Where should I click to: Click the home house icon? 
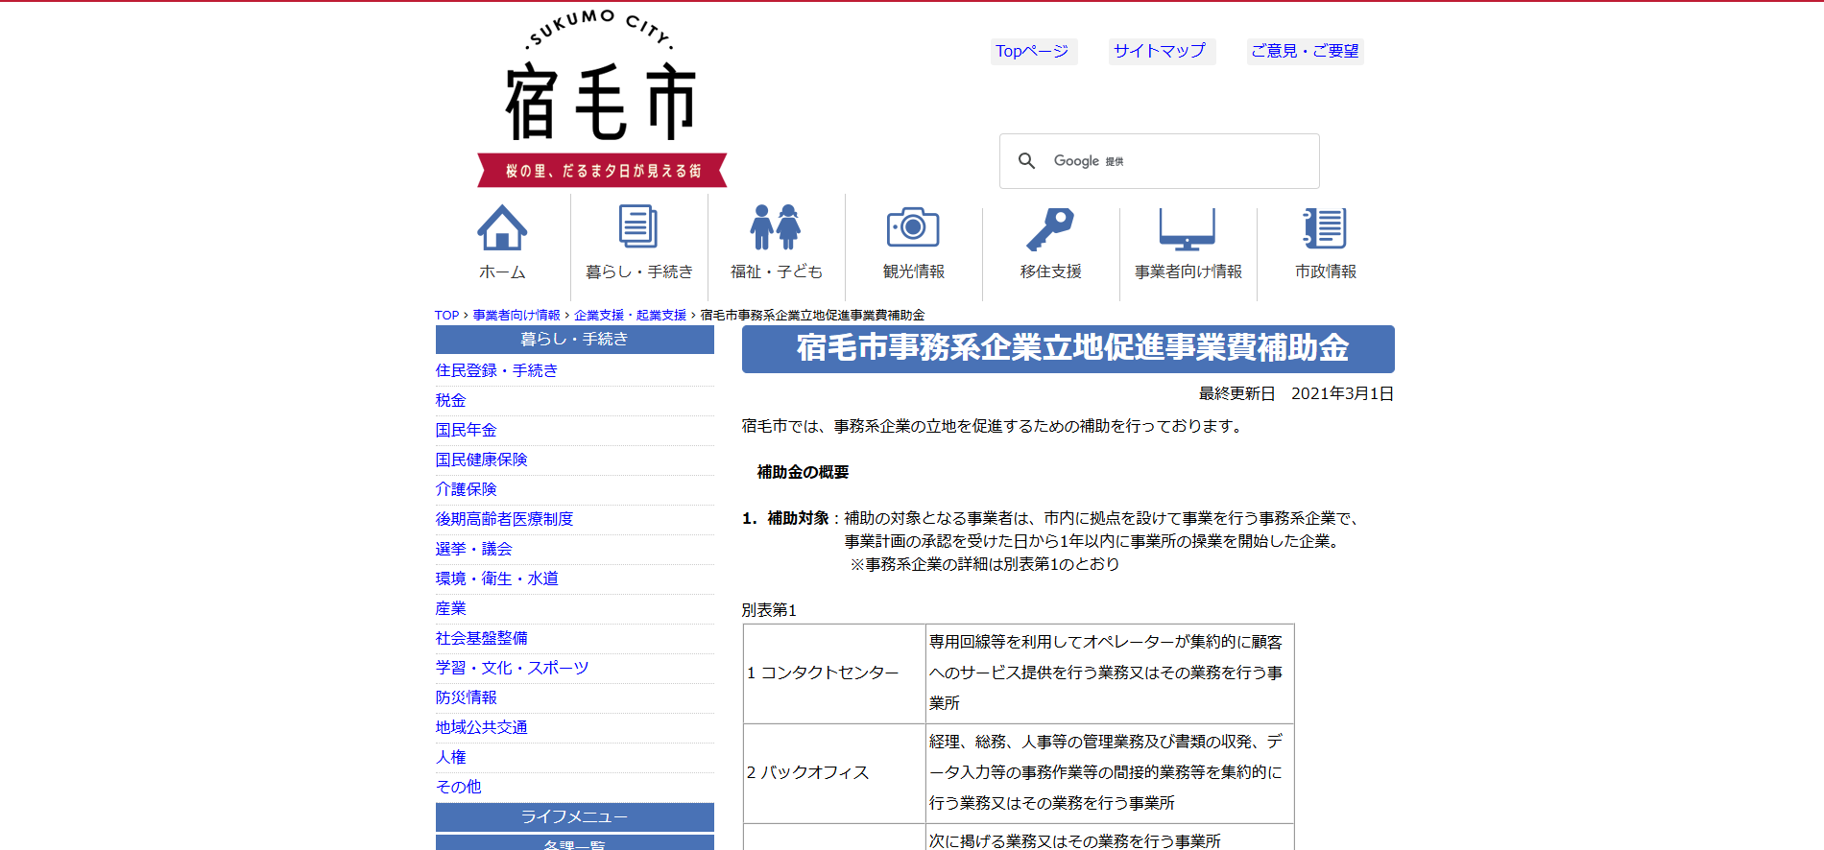(x=502, y=228)
